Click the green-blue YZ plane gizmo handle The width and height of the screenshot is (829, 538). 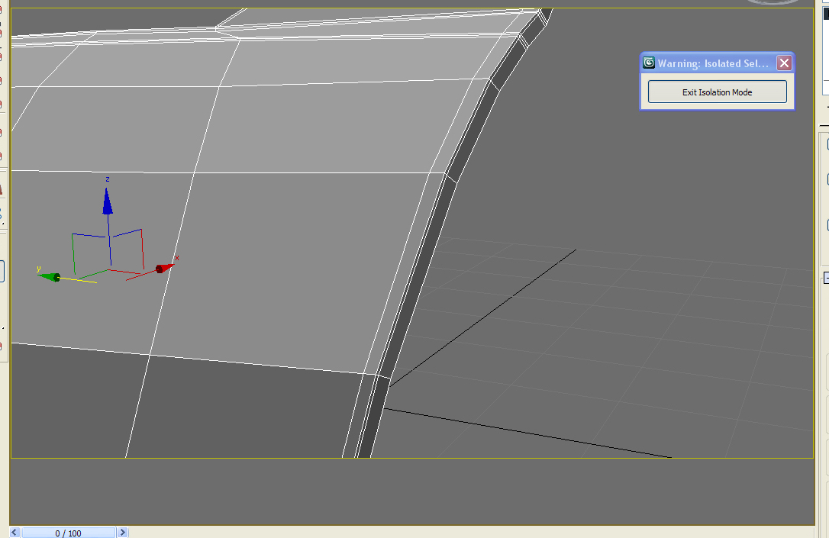[89, 250]
